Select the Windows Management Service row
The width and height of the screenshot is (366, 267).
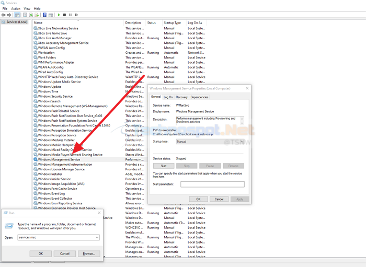tap(89, 159)
